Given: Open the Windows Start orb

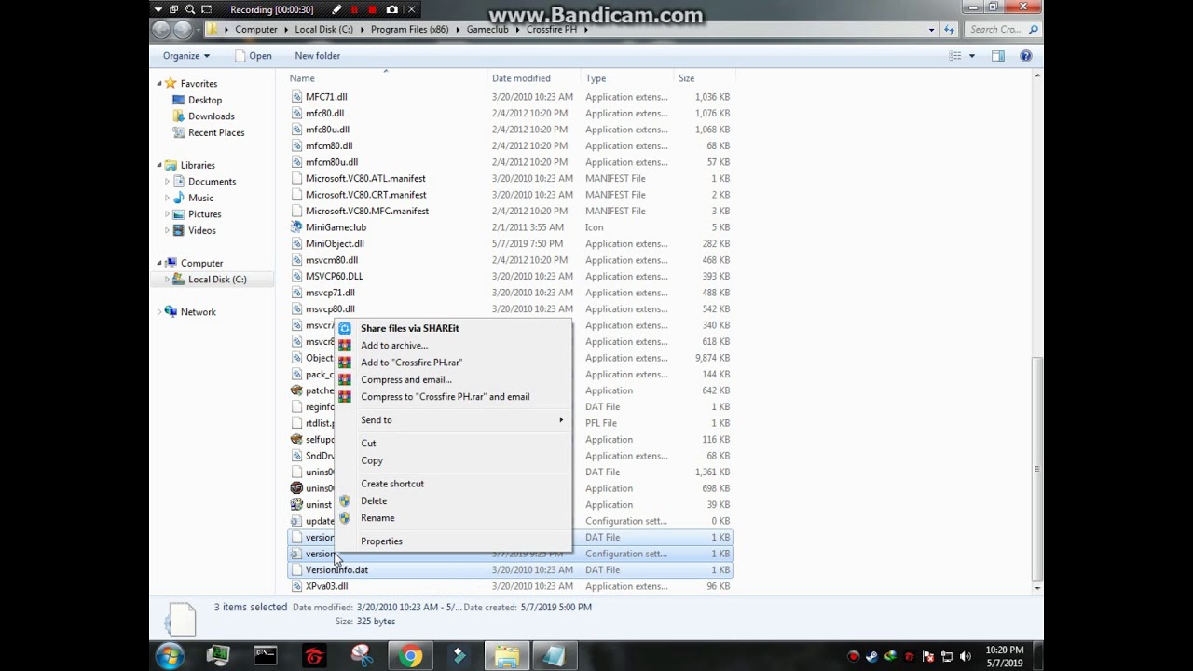Looking at the screenshot, I should click(x=170, y=656).
